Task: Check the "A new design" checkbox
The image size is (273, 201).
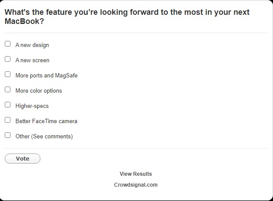Action: coord(7,44)
